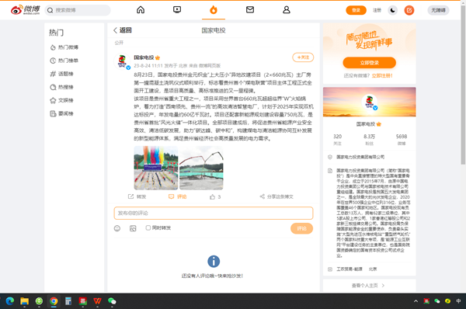Click the post timestamp 23-8-24 11:11
This screenshot has width=466, height=309.
148,66
